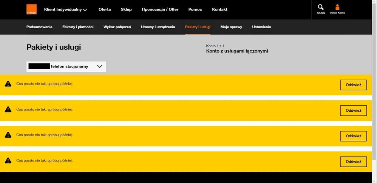The height and width of the screenshot is (183, 377).
Task: Click Odśwież in the second error banner
Action: (x=354, y=111)
